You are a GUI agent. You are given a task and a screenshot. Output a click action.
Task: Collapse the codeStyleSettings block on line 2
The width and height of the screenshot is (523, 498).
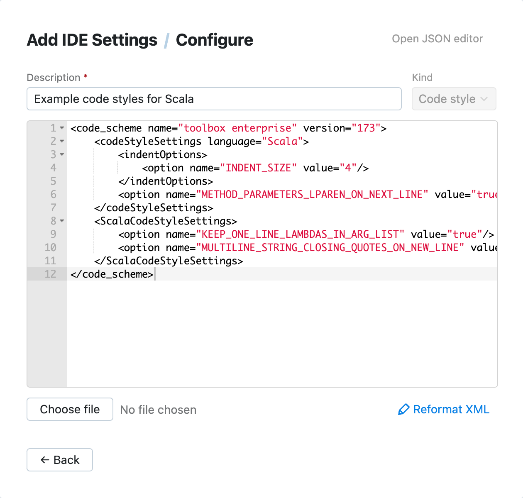(x=61, y=142)
